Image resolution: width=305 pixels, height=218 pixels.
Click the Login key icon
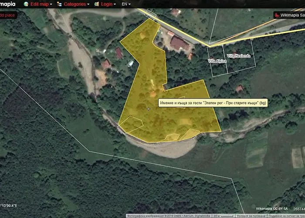click(x=97, y=4)
